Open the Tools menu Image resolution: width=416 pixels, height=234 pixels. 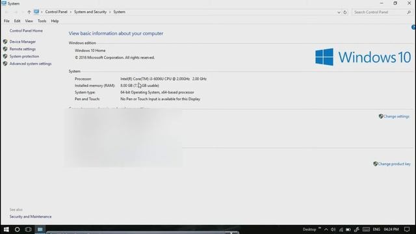coord(42,21)
